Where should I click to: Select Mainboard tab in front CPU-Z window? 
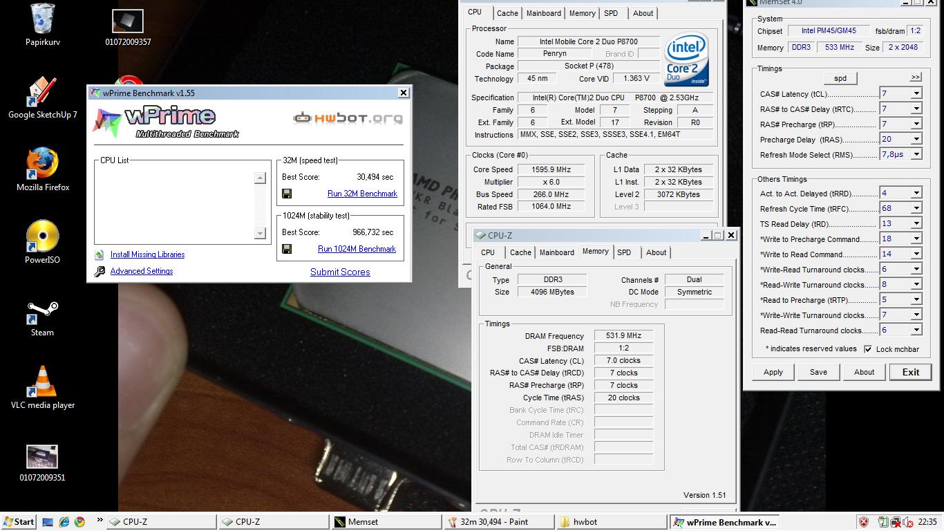557,252
